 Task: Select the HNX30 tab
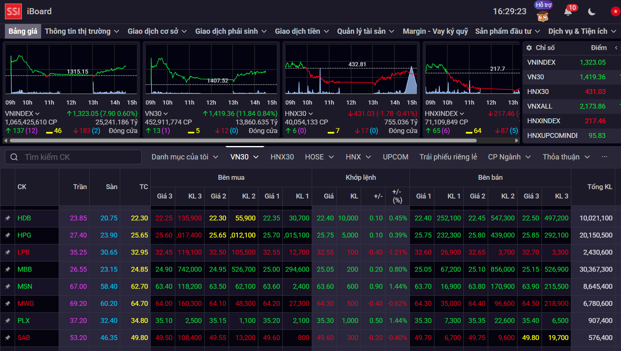click(x=282, y=157)
